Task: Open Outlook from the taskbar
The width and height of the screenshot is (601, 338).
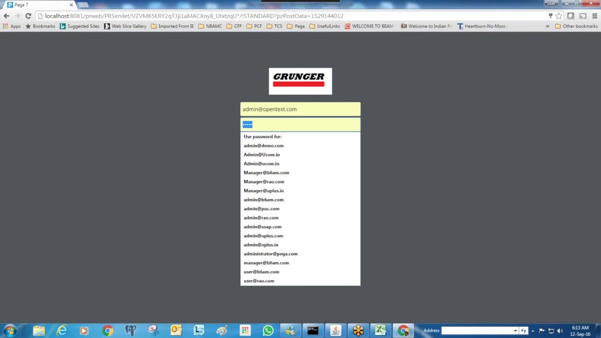Action: 176,330
